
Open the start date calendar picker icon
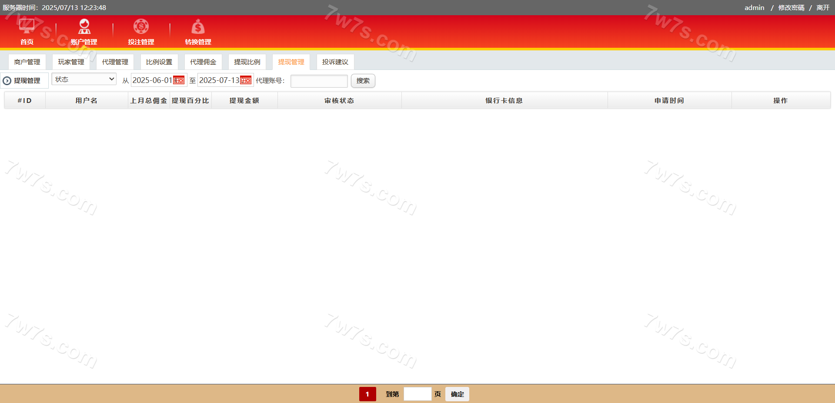[x=179, y=80]
